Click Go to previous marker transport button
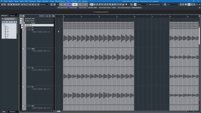The image size is (201, 113). 61,4
